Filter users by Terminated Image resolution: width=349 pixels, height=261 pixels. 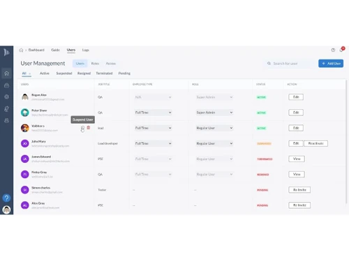click(104, 73)
